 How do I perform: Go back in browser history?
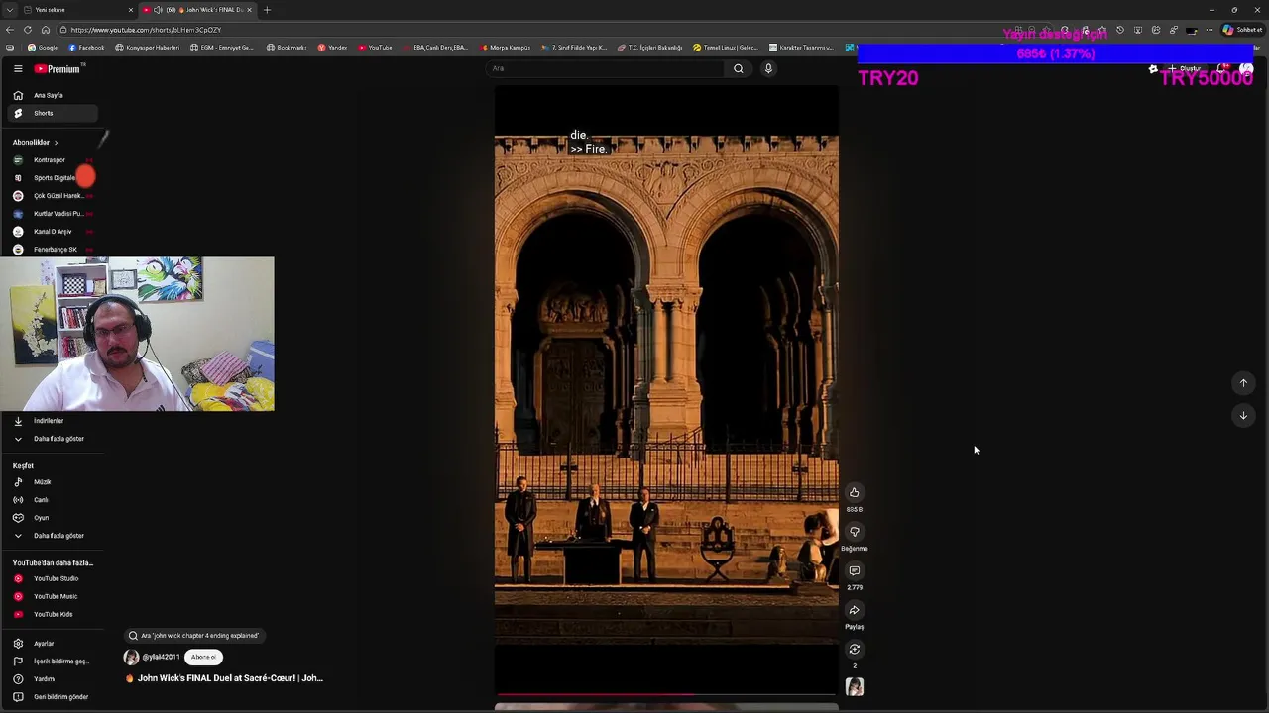pyautogui.click(x=10, y=30)
